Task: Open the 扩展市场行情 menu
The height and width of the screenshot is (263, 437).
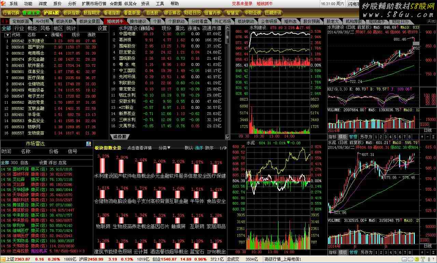Action: click(94, 4)
